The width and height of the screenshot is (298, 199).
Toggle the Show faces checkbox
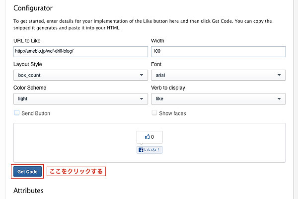[154, 113]
